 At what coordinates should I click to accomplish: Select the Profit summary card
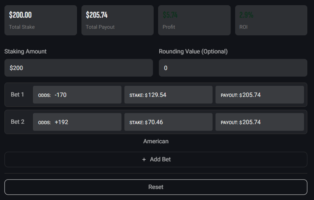click(x=194, y=21)
